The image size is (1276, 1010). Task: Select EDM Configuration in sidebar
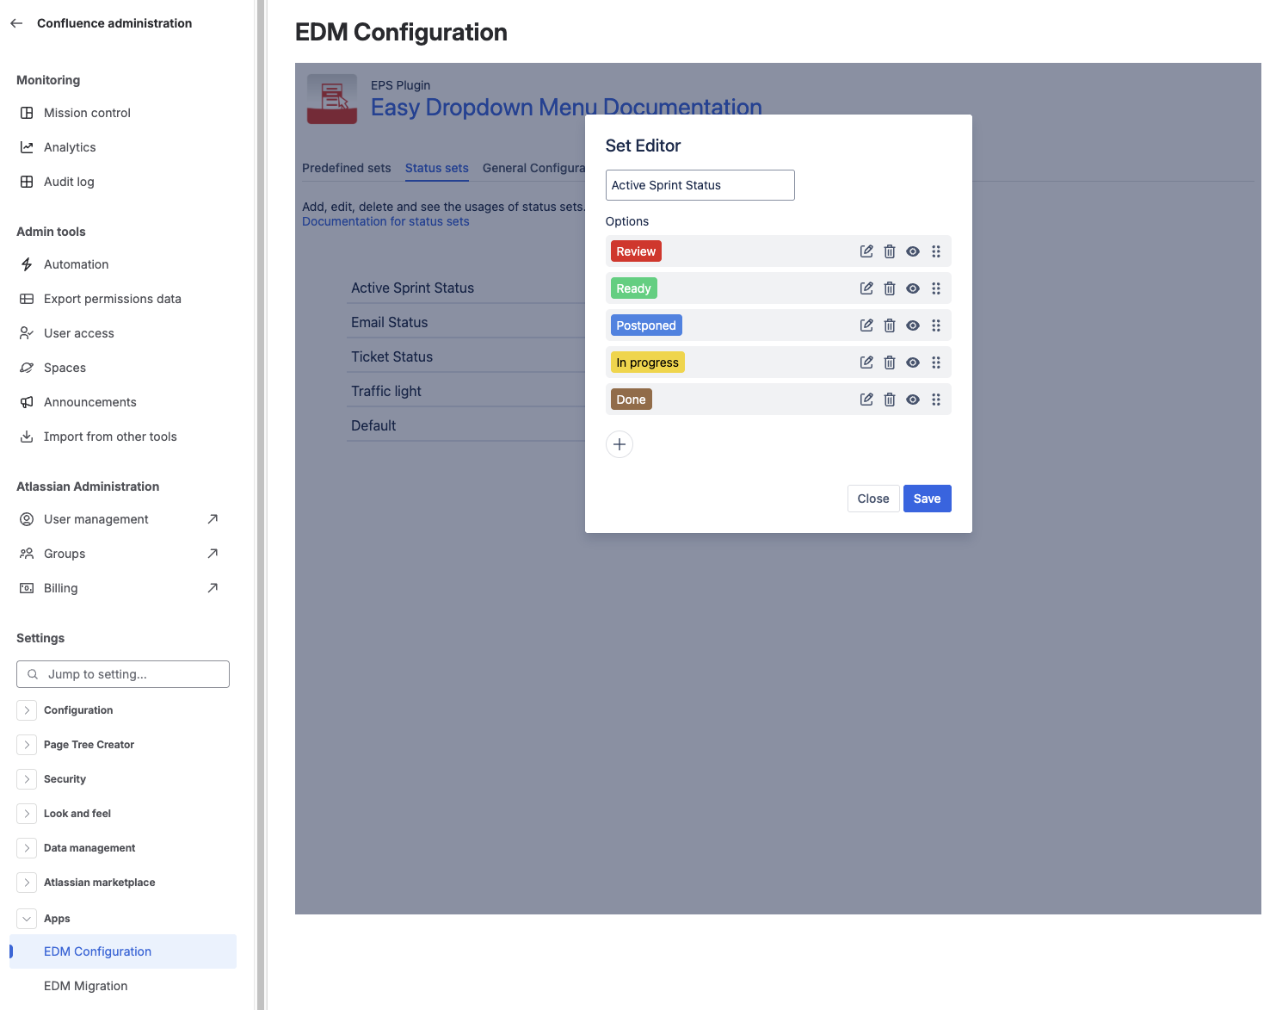coord(123,951)
